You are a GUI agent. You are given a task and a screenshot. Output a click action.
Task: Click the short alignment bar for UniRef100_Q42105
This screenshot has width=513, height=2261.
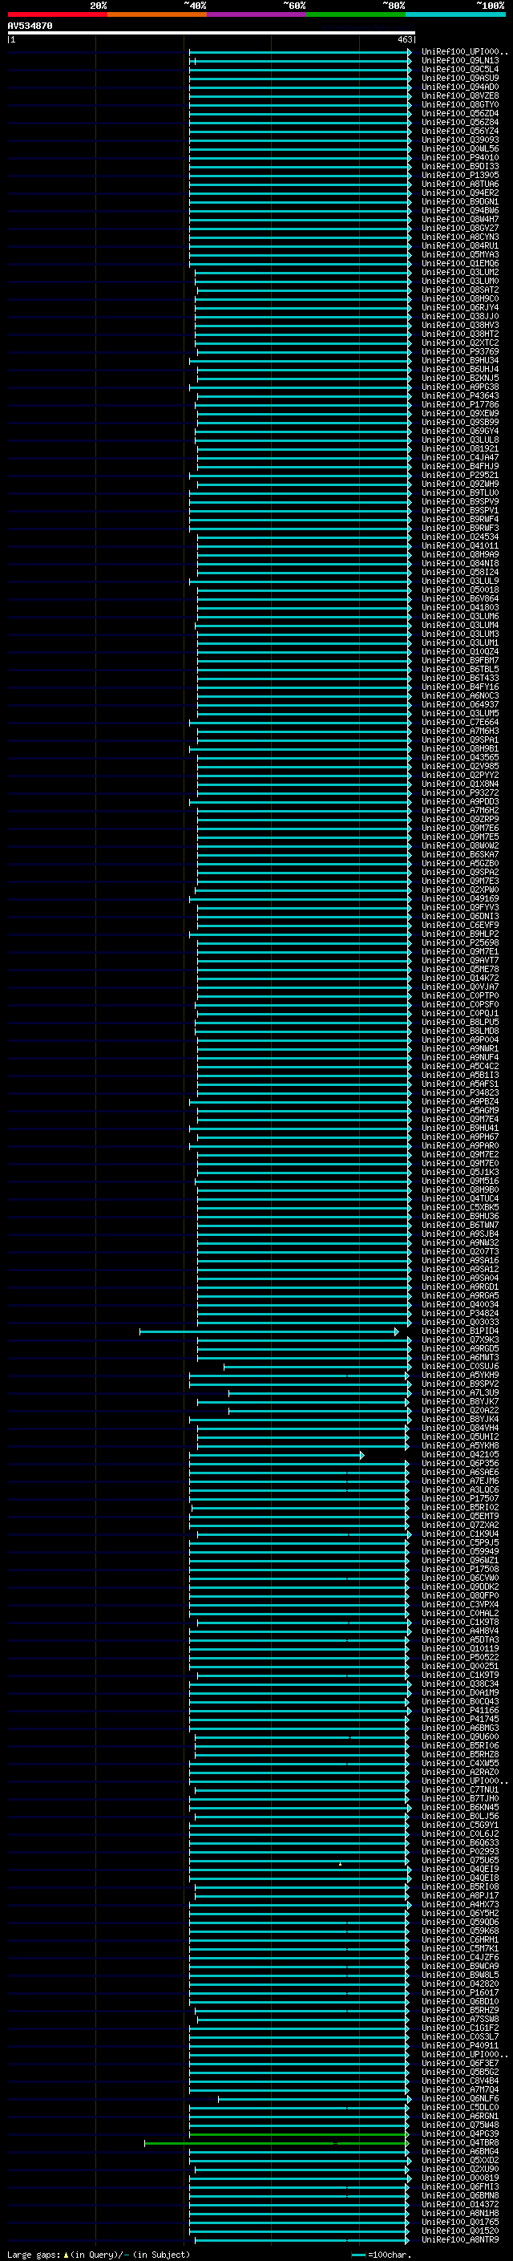(277, 1455)
